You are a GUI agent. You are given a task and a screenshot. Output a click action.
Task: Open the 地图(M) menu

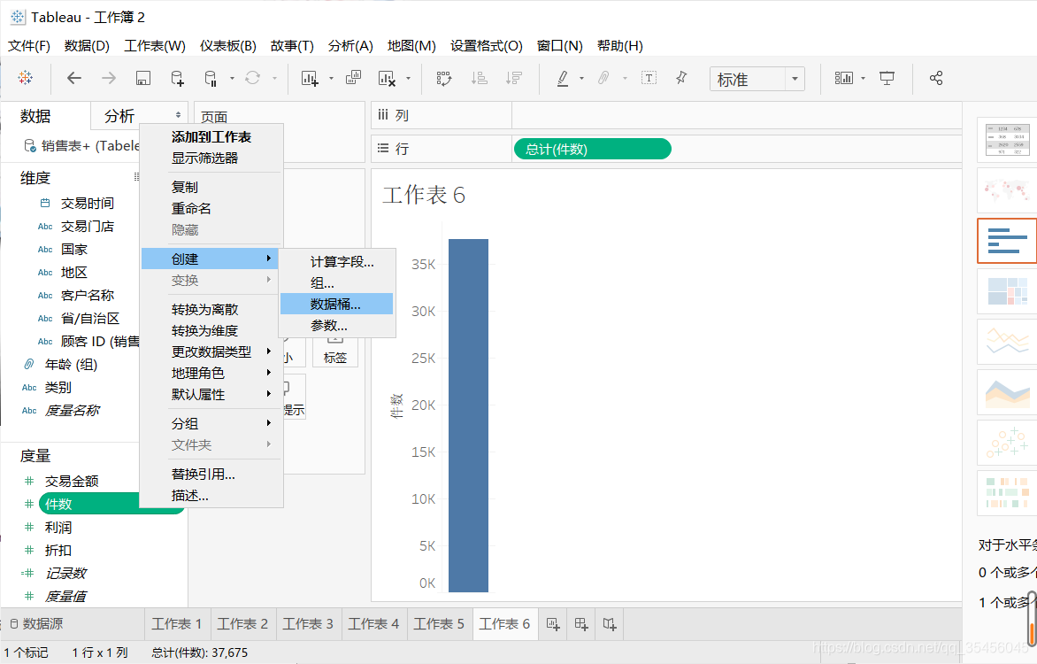411,46
